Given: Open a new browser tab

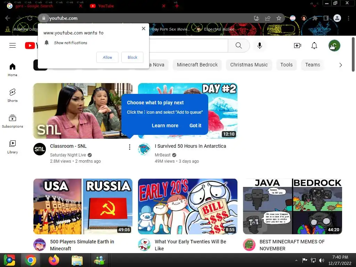Looking at the screenshot, I should (x=177, y=6).
